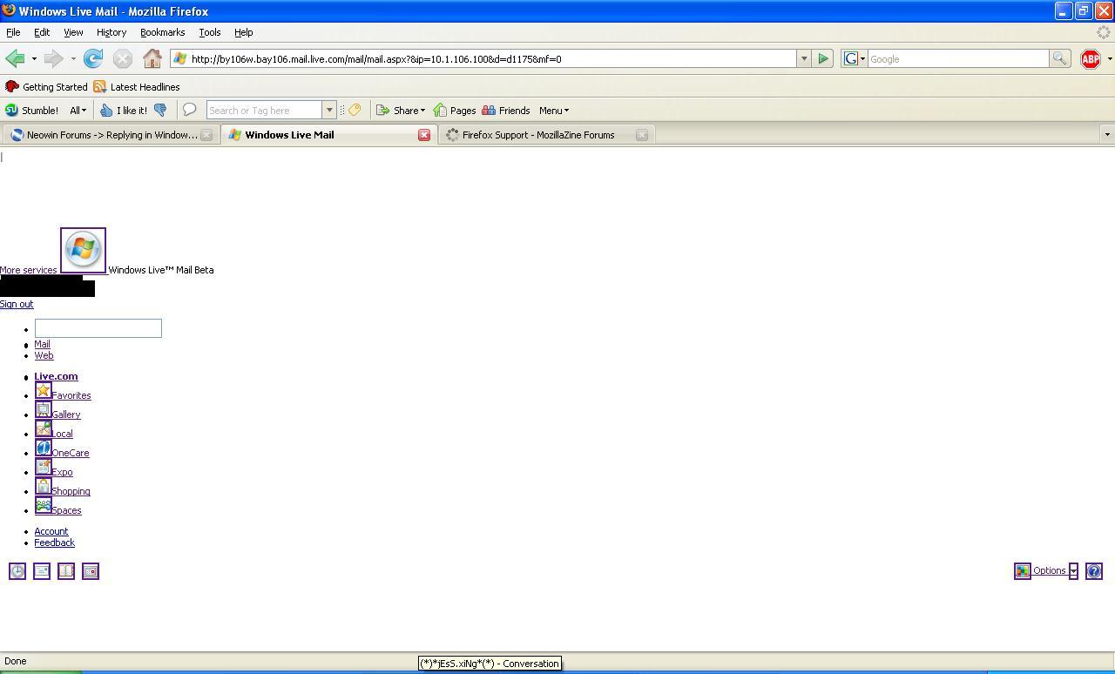
Task: Go back with the green Back arrow
Action: tap(15, 58)
